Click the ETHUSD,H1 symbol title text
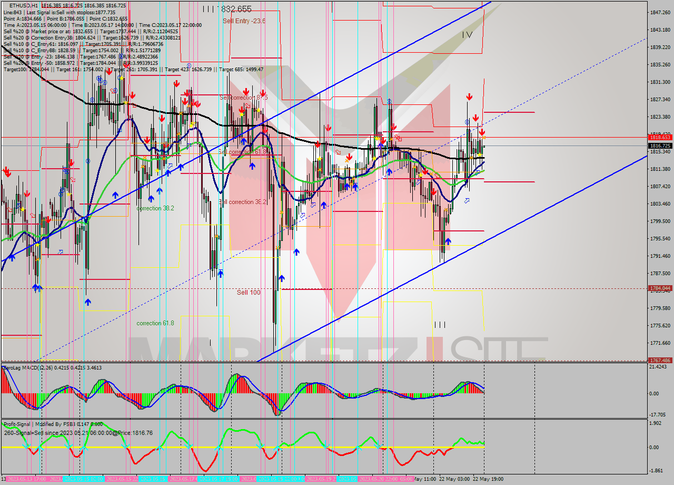The image size is (674, 485). (x=24, y=5)
